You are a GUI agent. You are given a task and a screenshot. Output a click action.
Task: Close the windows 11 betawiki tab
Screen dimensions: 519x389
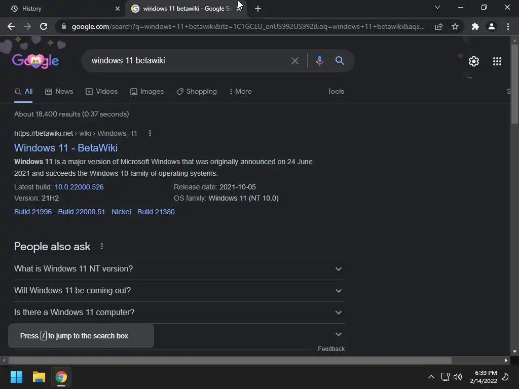point(239,9)
